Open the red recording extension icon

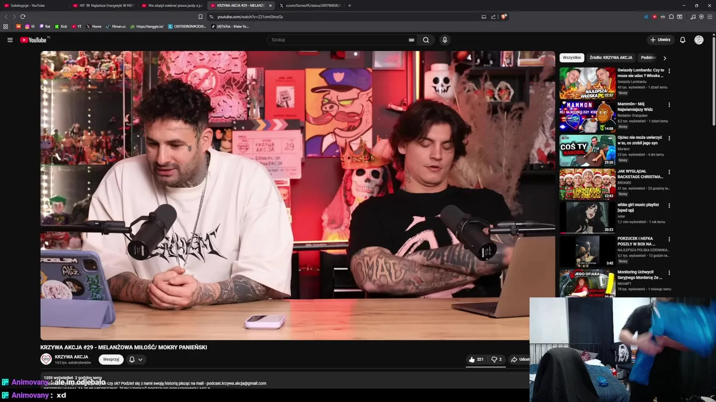[x=654, y=17]
